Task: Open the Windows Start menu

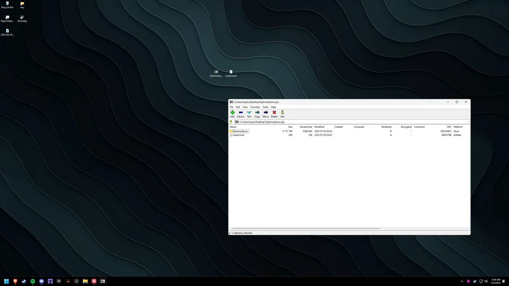Action: [7, 281]
